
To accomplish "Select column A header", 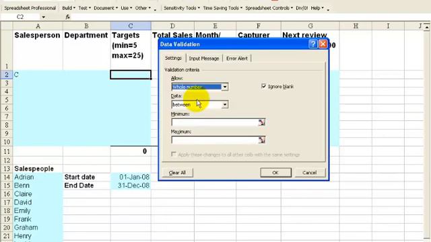I will 38,26.
